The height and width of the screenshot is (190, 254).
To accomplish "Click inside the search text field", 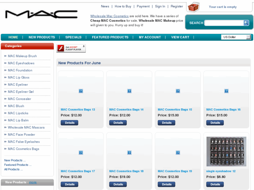I will point(224,23).
